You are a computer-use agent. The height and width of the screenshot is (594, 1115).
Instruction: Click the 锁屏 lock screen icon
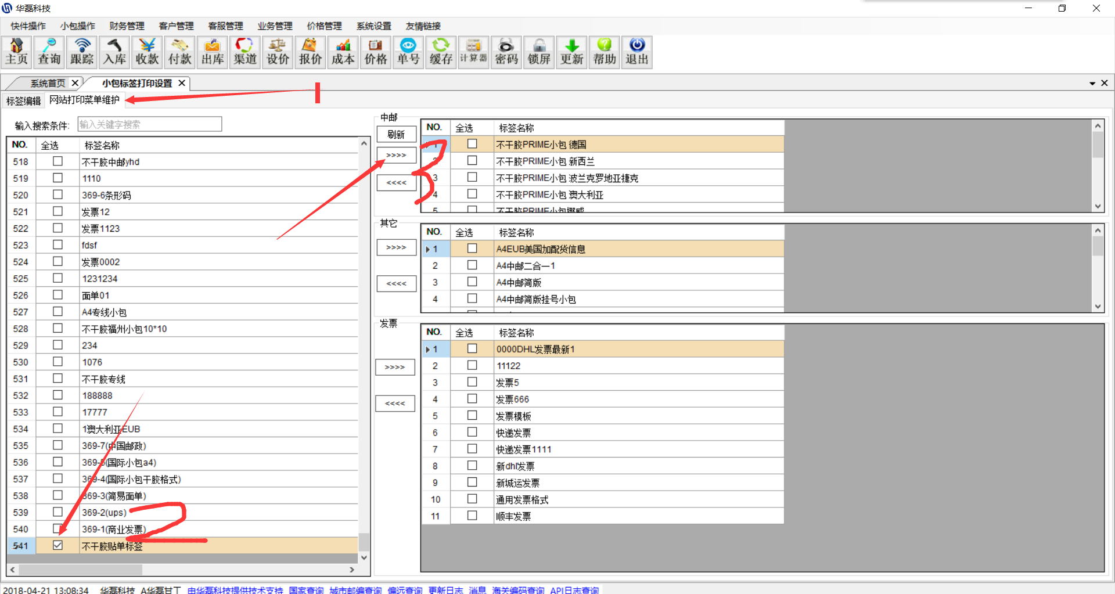tap(539, 52)
